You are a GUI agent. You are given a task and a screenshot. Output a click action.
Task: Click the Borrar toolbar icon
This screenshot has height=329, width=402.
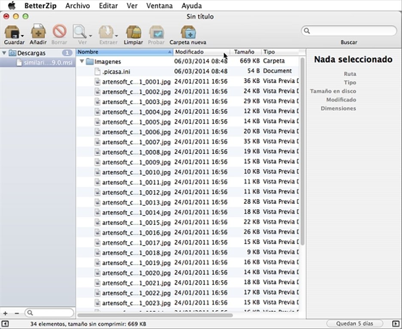(x=59, y=31)
